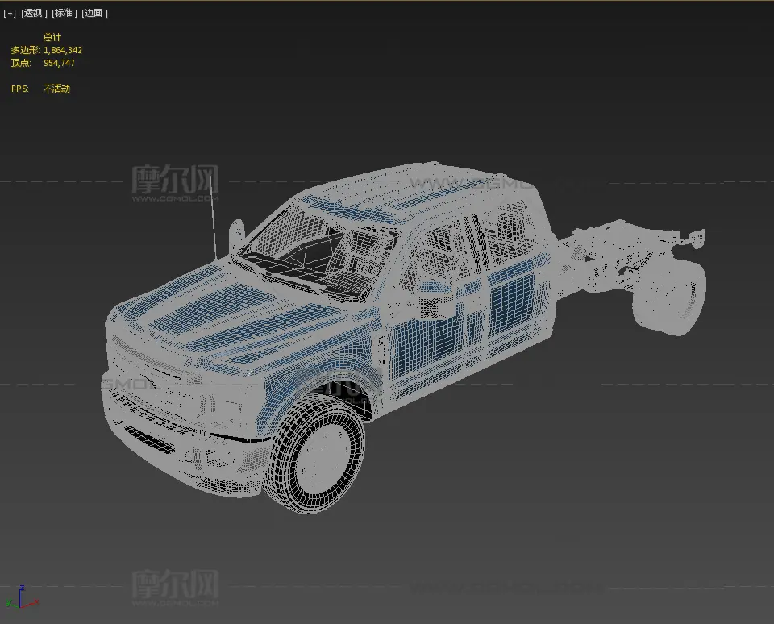This screenshot has height=624, width=774.
Task: Click the FPS 不活动 status text
Action: (56, 89)
